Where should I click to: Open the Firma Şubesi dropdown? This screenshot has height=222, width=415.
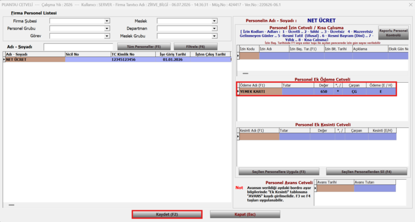coord(107,21)
